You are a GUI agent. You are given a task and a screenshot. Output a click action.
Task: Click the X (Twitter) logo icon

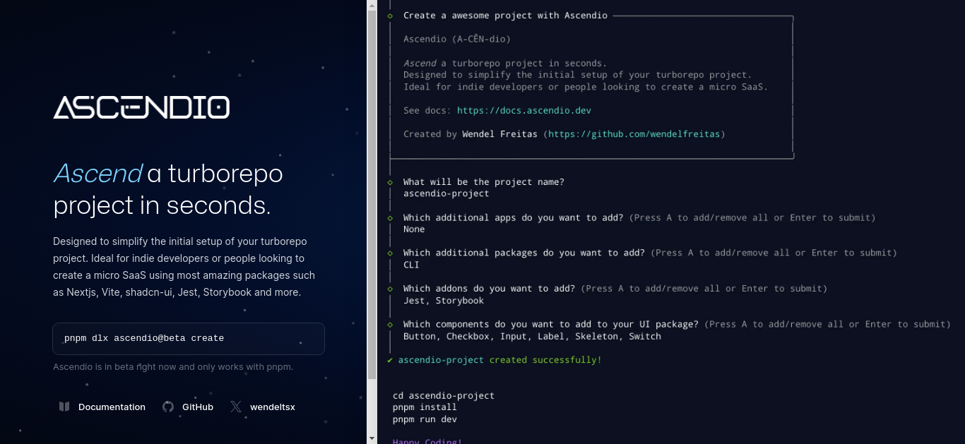click(x=236, y=407)
